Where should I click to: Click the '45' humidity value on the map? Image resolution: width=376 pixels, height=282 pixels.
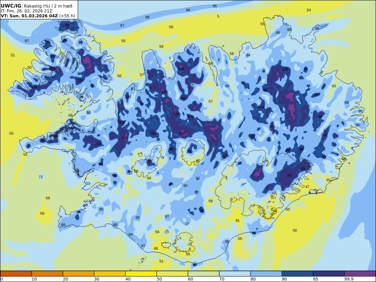pos(237,221)
